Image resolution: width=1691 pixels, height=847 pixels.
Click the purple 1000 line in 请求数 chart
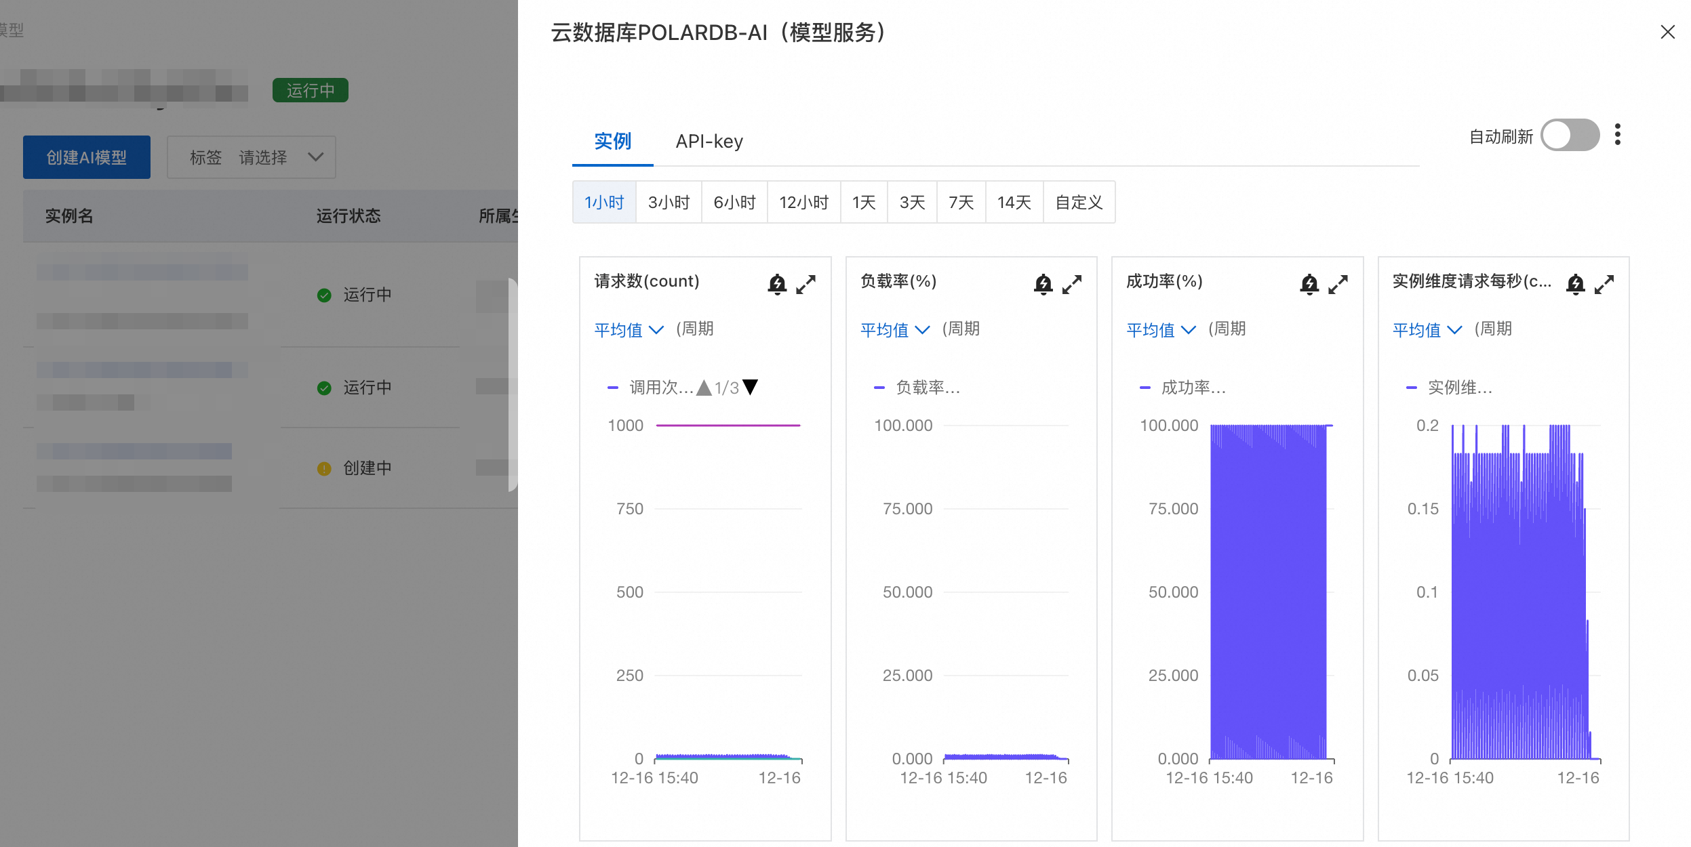[728, 426]
